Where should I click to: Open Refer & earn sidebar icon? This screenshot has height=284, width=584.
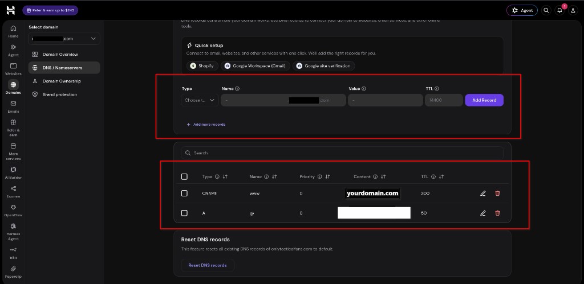click(13, 128)
